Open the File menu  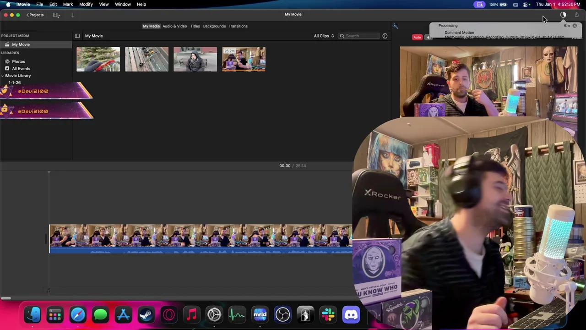tap(40, 4)
